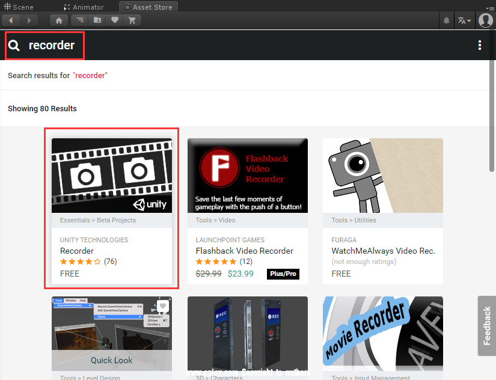Open the categories list icon
Screen dimensions: 496x380
(80, 20)
